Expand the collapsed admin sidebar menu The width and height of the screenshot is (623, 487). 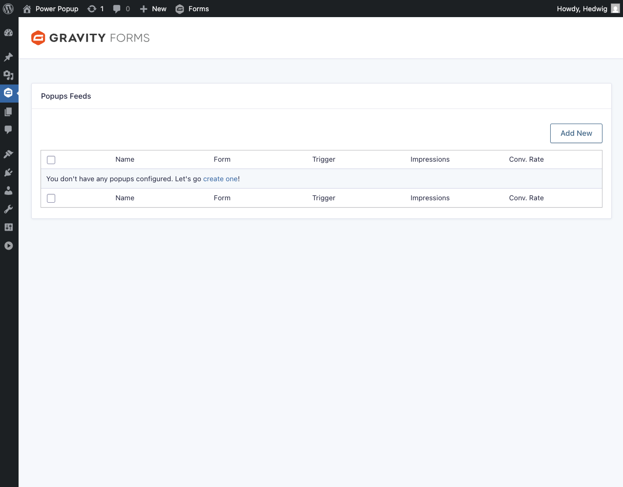8,246
